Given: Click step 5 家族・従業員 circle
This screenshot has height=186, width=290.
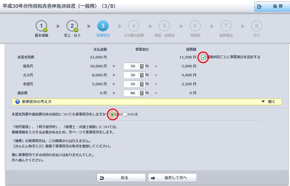Looking at the screenshot, I should 164,26.
